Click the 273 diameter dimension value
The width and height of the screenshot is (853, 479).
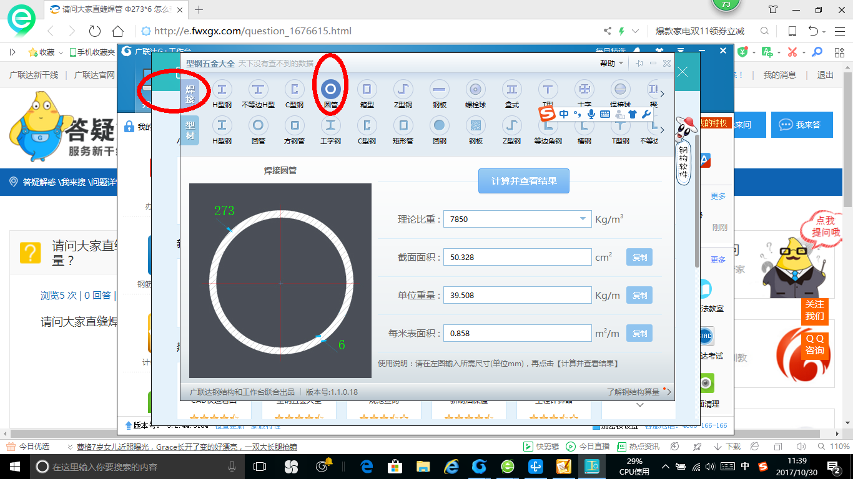click(224, 211)
